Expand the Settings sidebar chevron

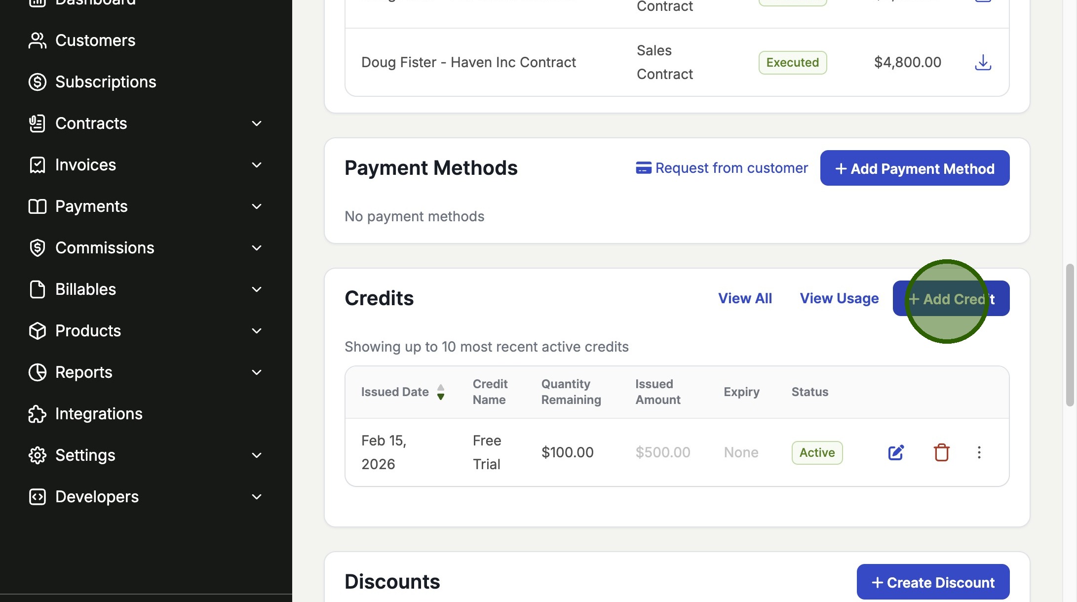[x=256, y=455]
